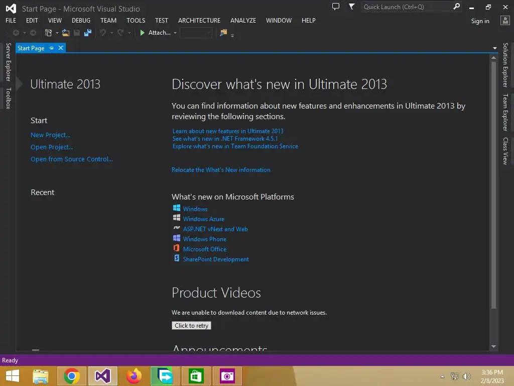Open Firefox from the taskbar
This screenshot has width=514, height=386.
pyautogui.click(x=134, y=376)
